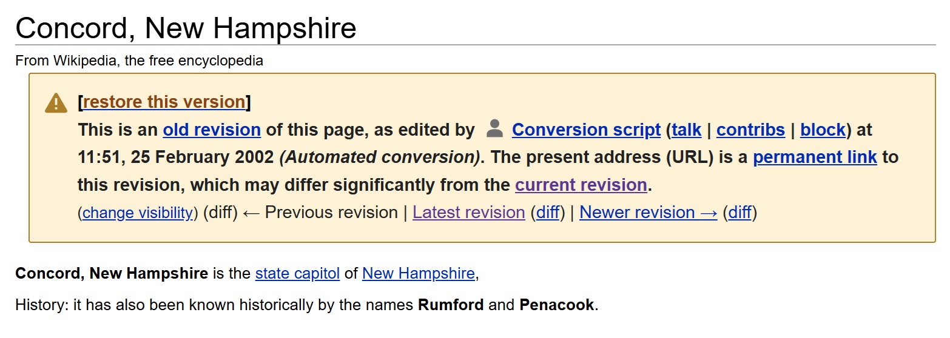
Task: Click the 'change visibility' link
Action: [138, 213]
